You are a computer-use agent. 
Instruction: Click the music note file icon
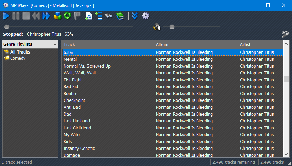(x=89, y=16)
